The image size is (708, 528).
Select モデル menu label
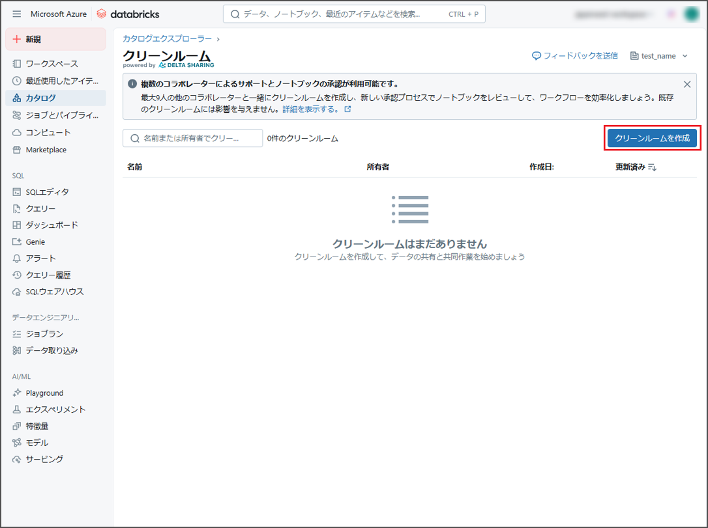point(37,443)
